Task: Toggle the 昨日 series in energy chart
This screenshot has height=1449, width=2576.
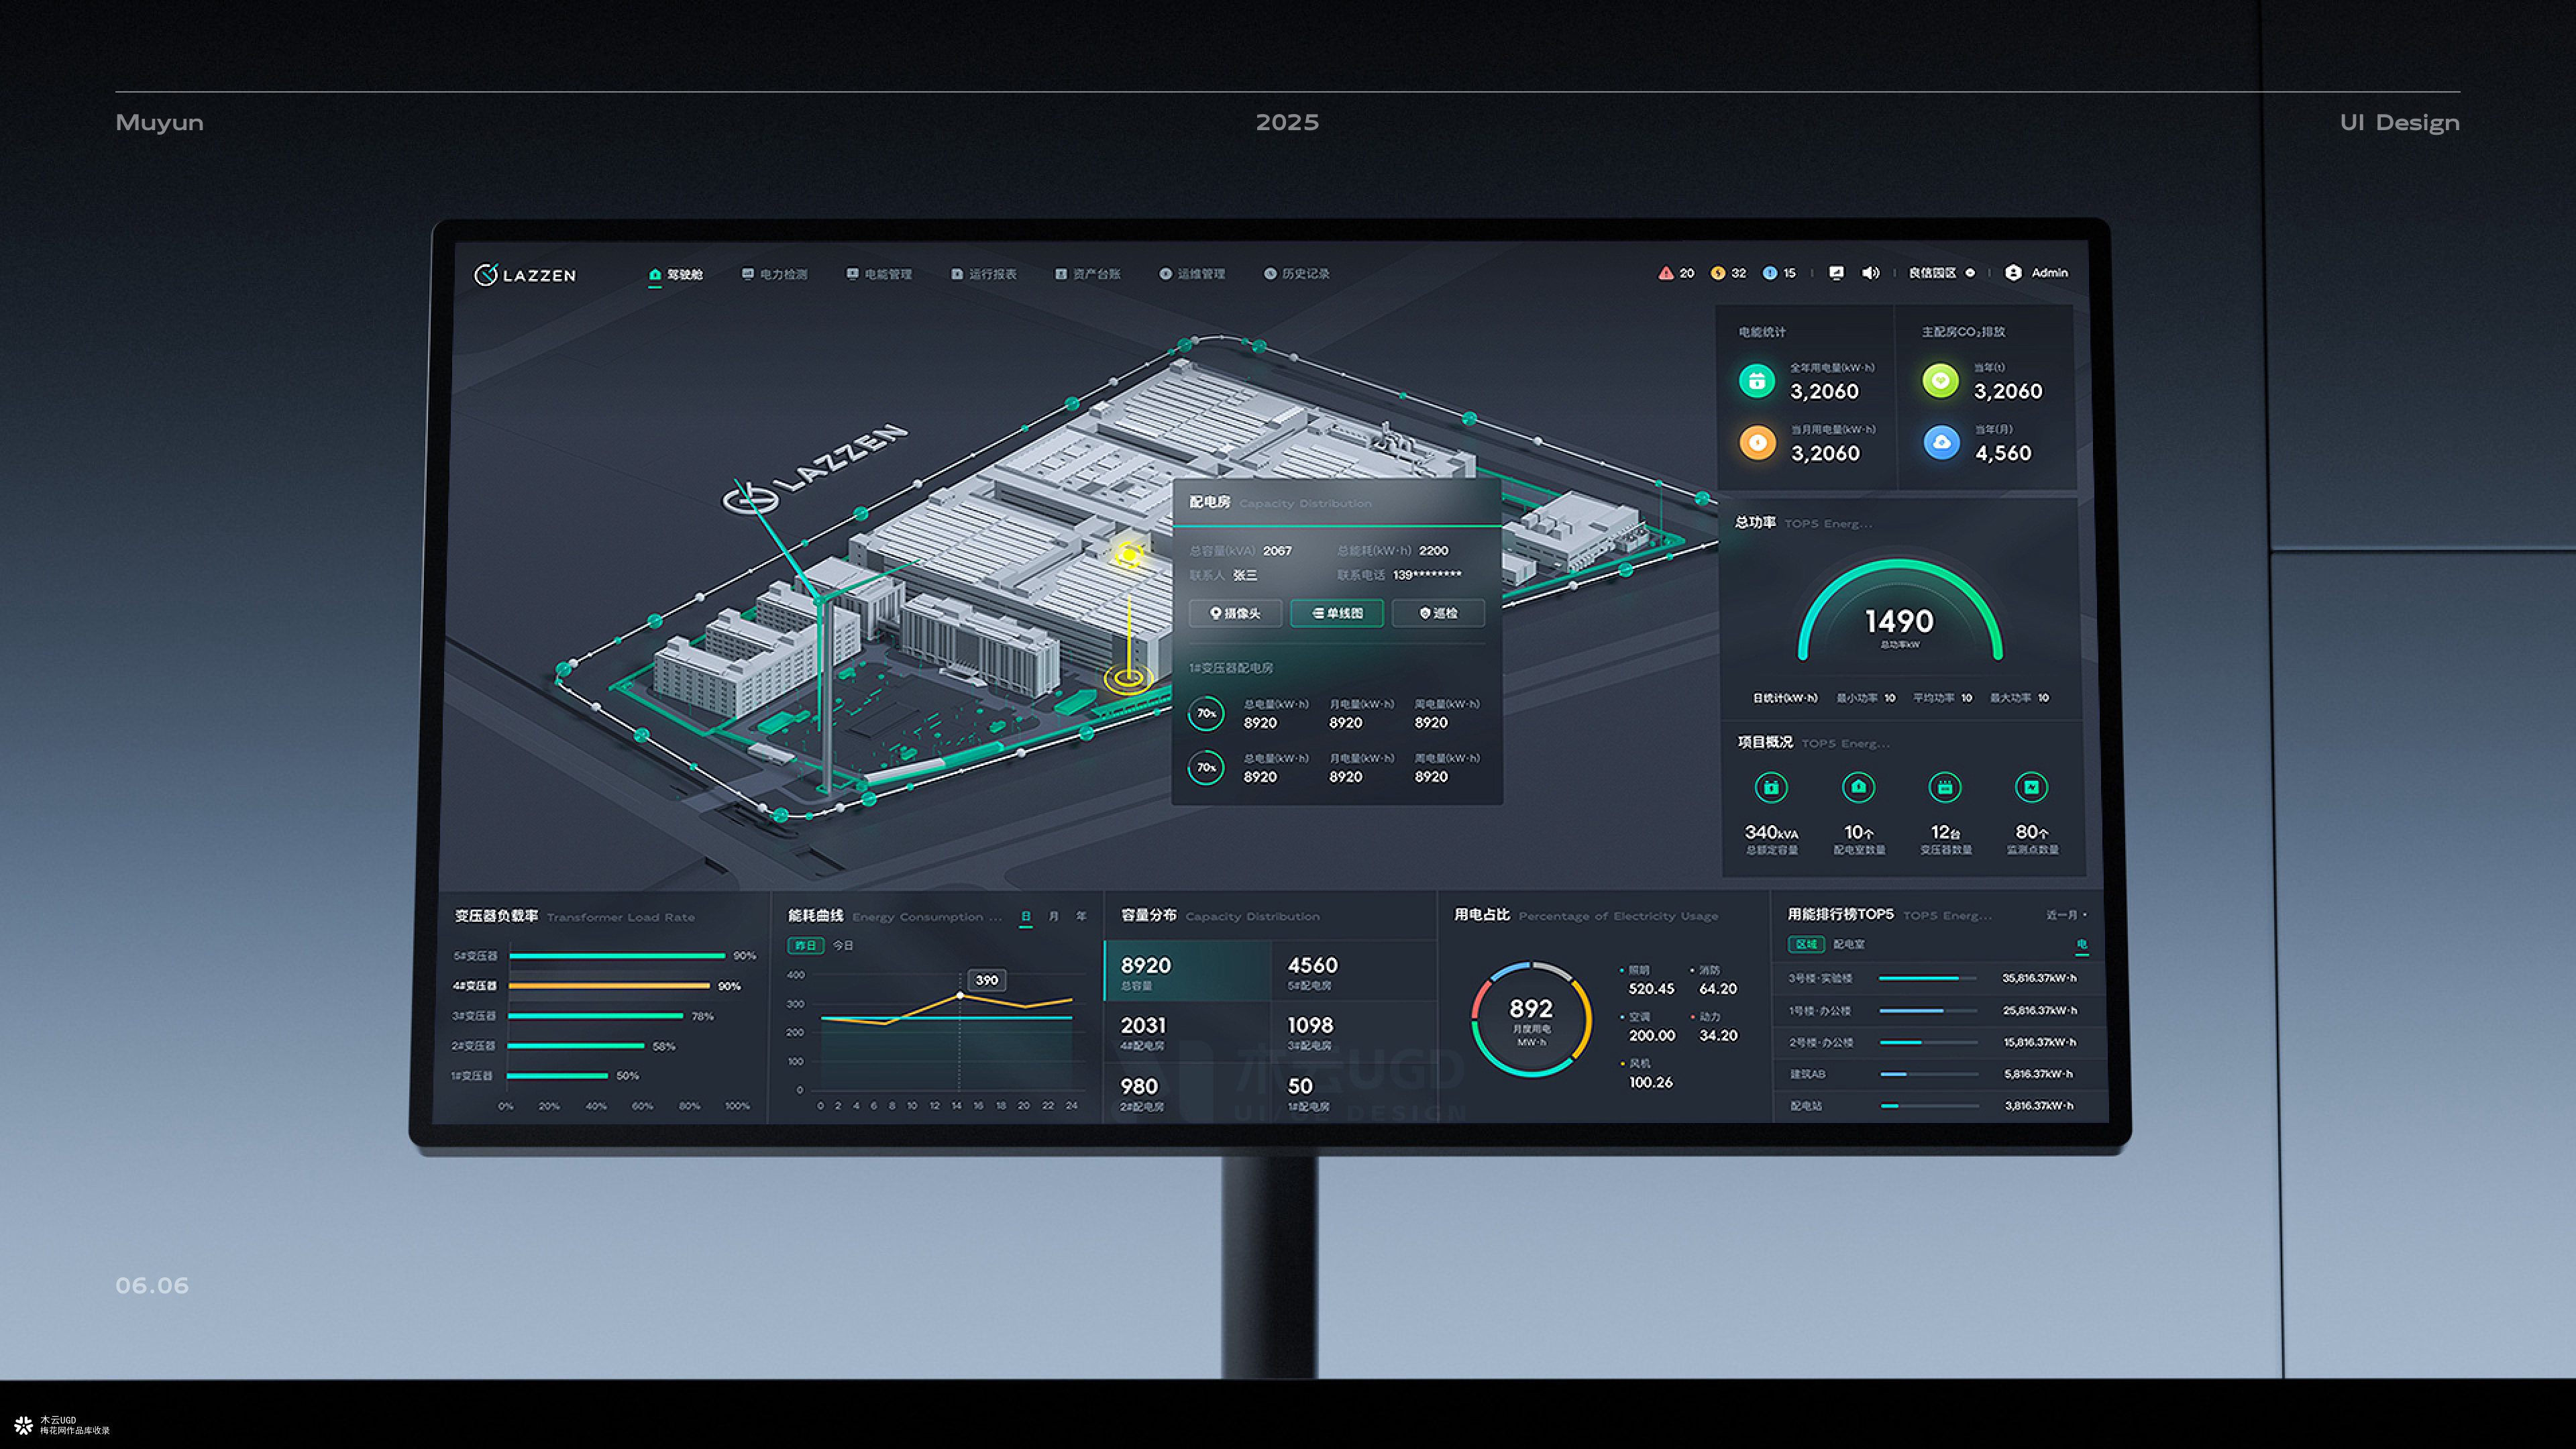Action: (x=806, y=946)
